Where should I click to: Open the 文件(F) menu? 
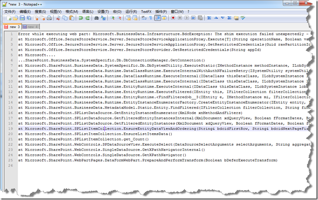click(10, 12)
